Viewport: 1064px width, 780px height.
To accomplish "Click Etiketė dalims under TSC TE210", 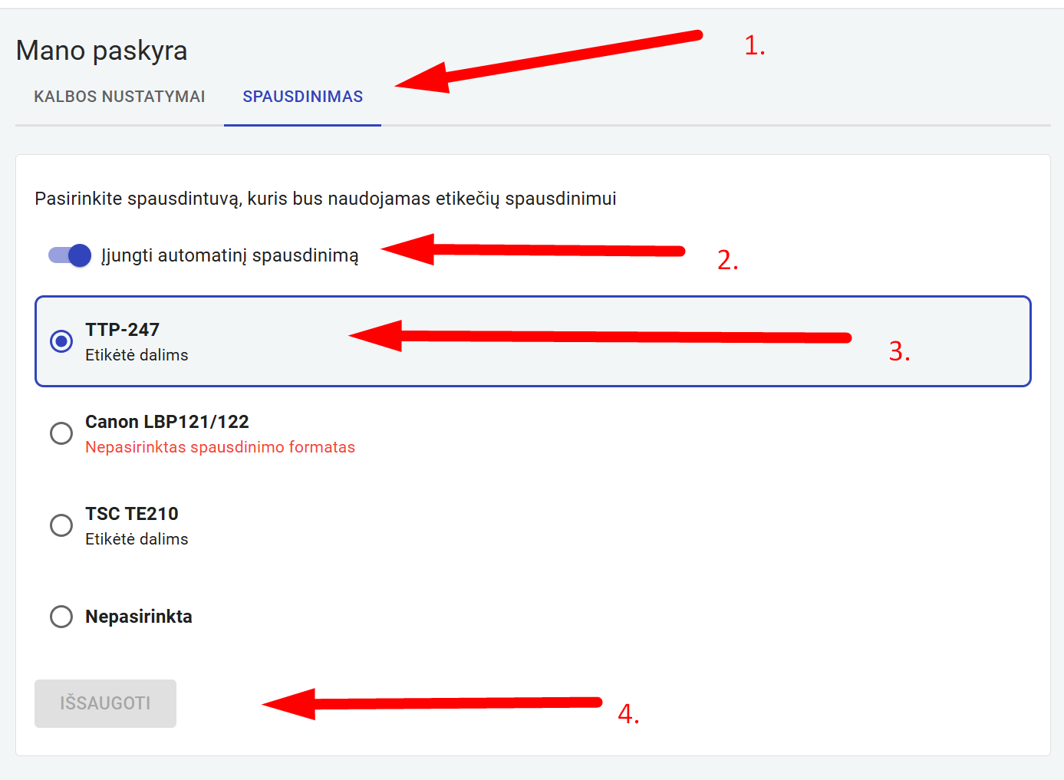I will [x=137, y=539].
